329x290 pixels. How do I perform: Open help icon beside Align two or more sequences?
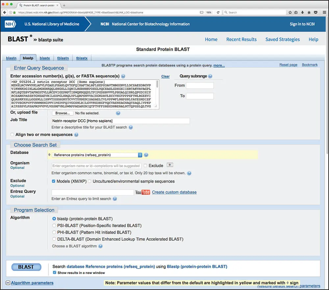point(76,135)
